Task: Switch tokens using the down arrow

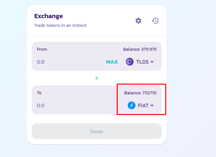Action: 97,78
